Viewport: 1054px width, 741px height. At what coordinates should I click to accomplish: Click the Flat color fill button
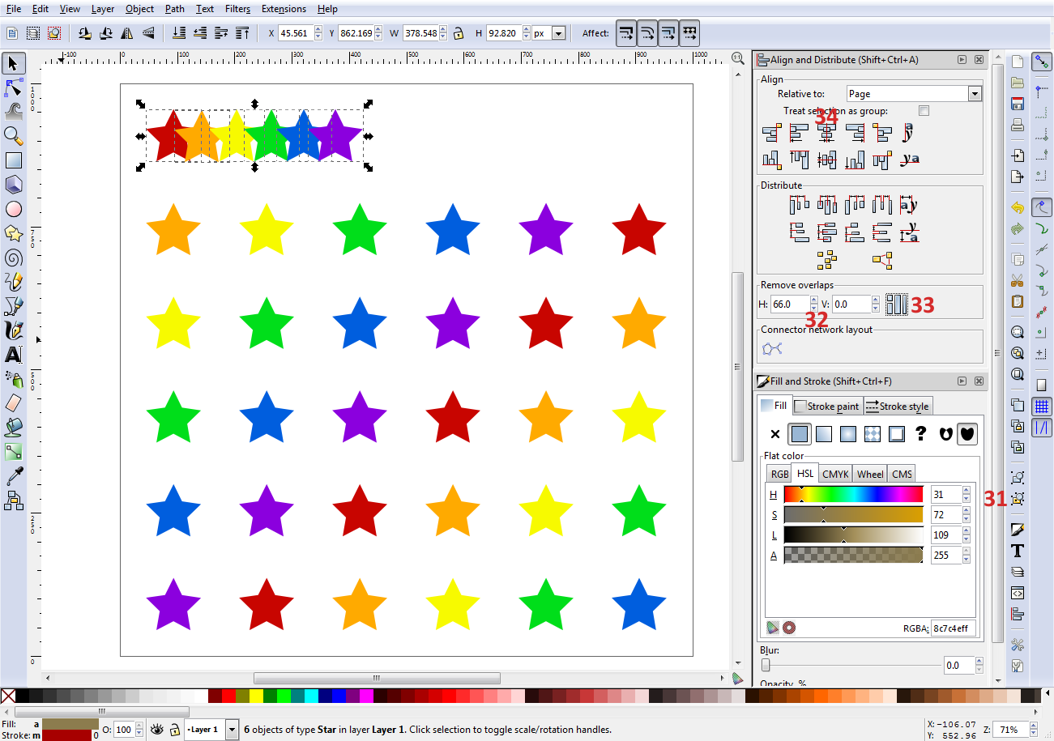(799, 433)
